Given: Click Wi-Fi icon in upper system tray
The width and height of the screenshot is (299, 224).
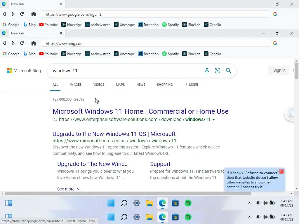Looking at the screenshot, I should [x=258, y=203].
